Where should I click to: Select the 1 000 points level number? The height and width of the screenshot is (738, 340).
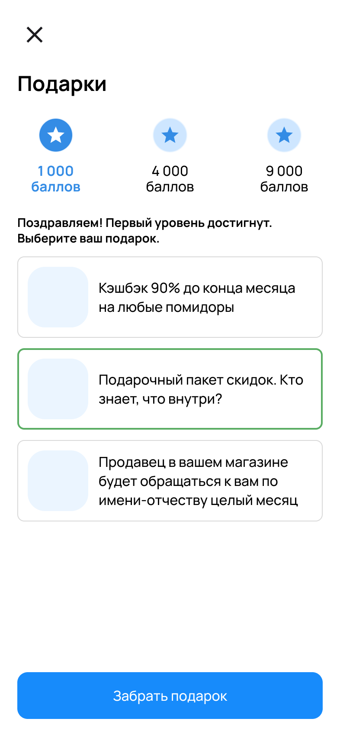[56, 171]
